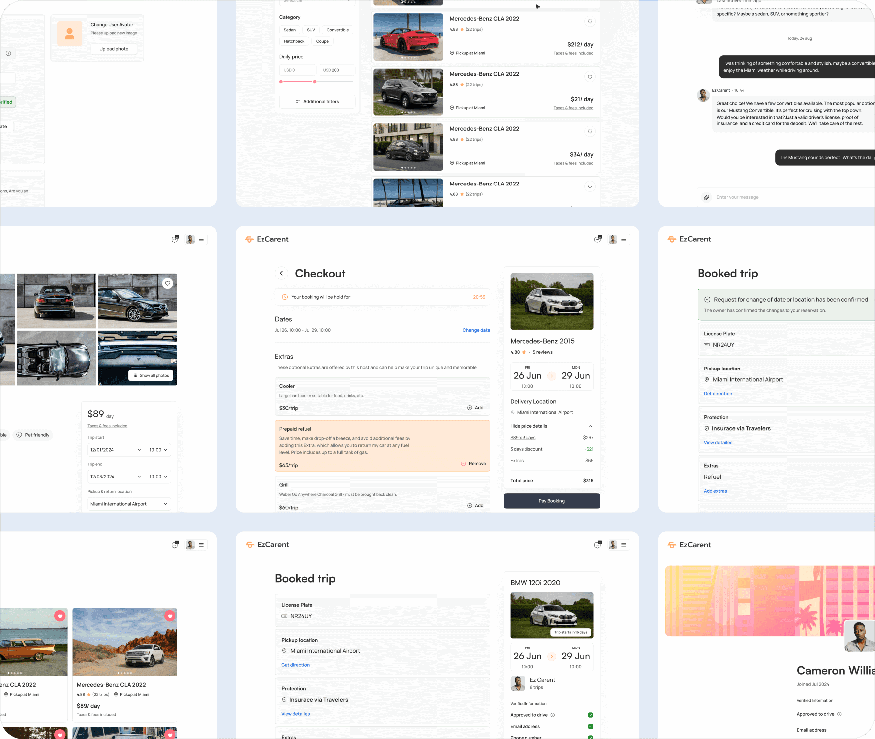This screenshot has height=739, width=875.
Task: Click the arrow between 26 Jun and 29 Jun in Checkout
Action: pos(552,376)
